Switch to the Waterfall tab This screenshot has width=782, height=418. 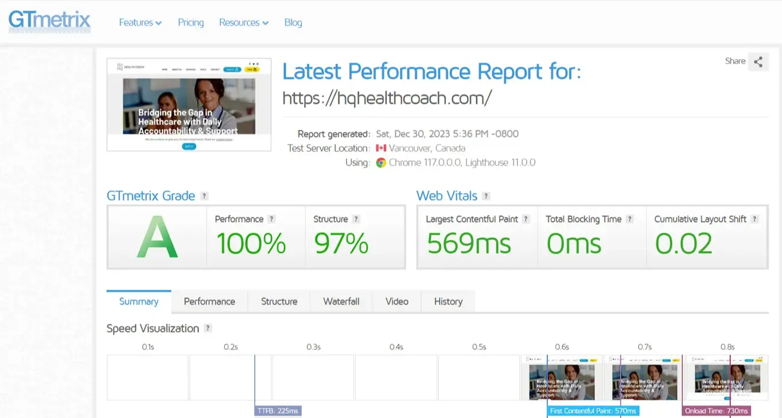pyautogui.click(x=341, y=302)
